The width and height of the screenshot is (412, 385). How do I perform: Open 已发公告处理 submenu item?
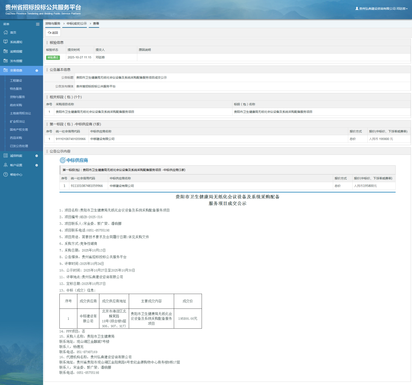pyautogui.click(x=19, y=146)
